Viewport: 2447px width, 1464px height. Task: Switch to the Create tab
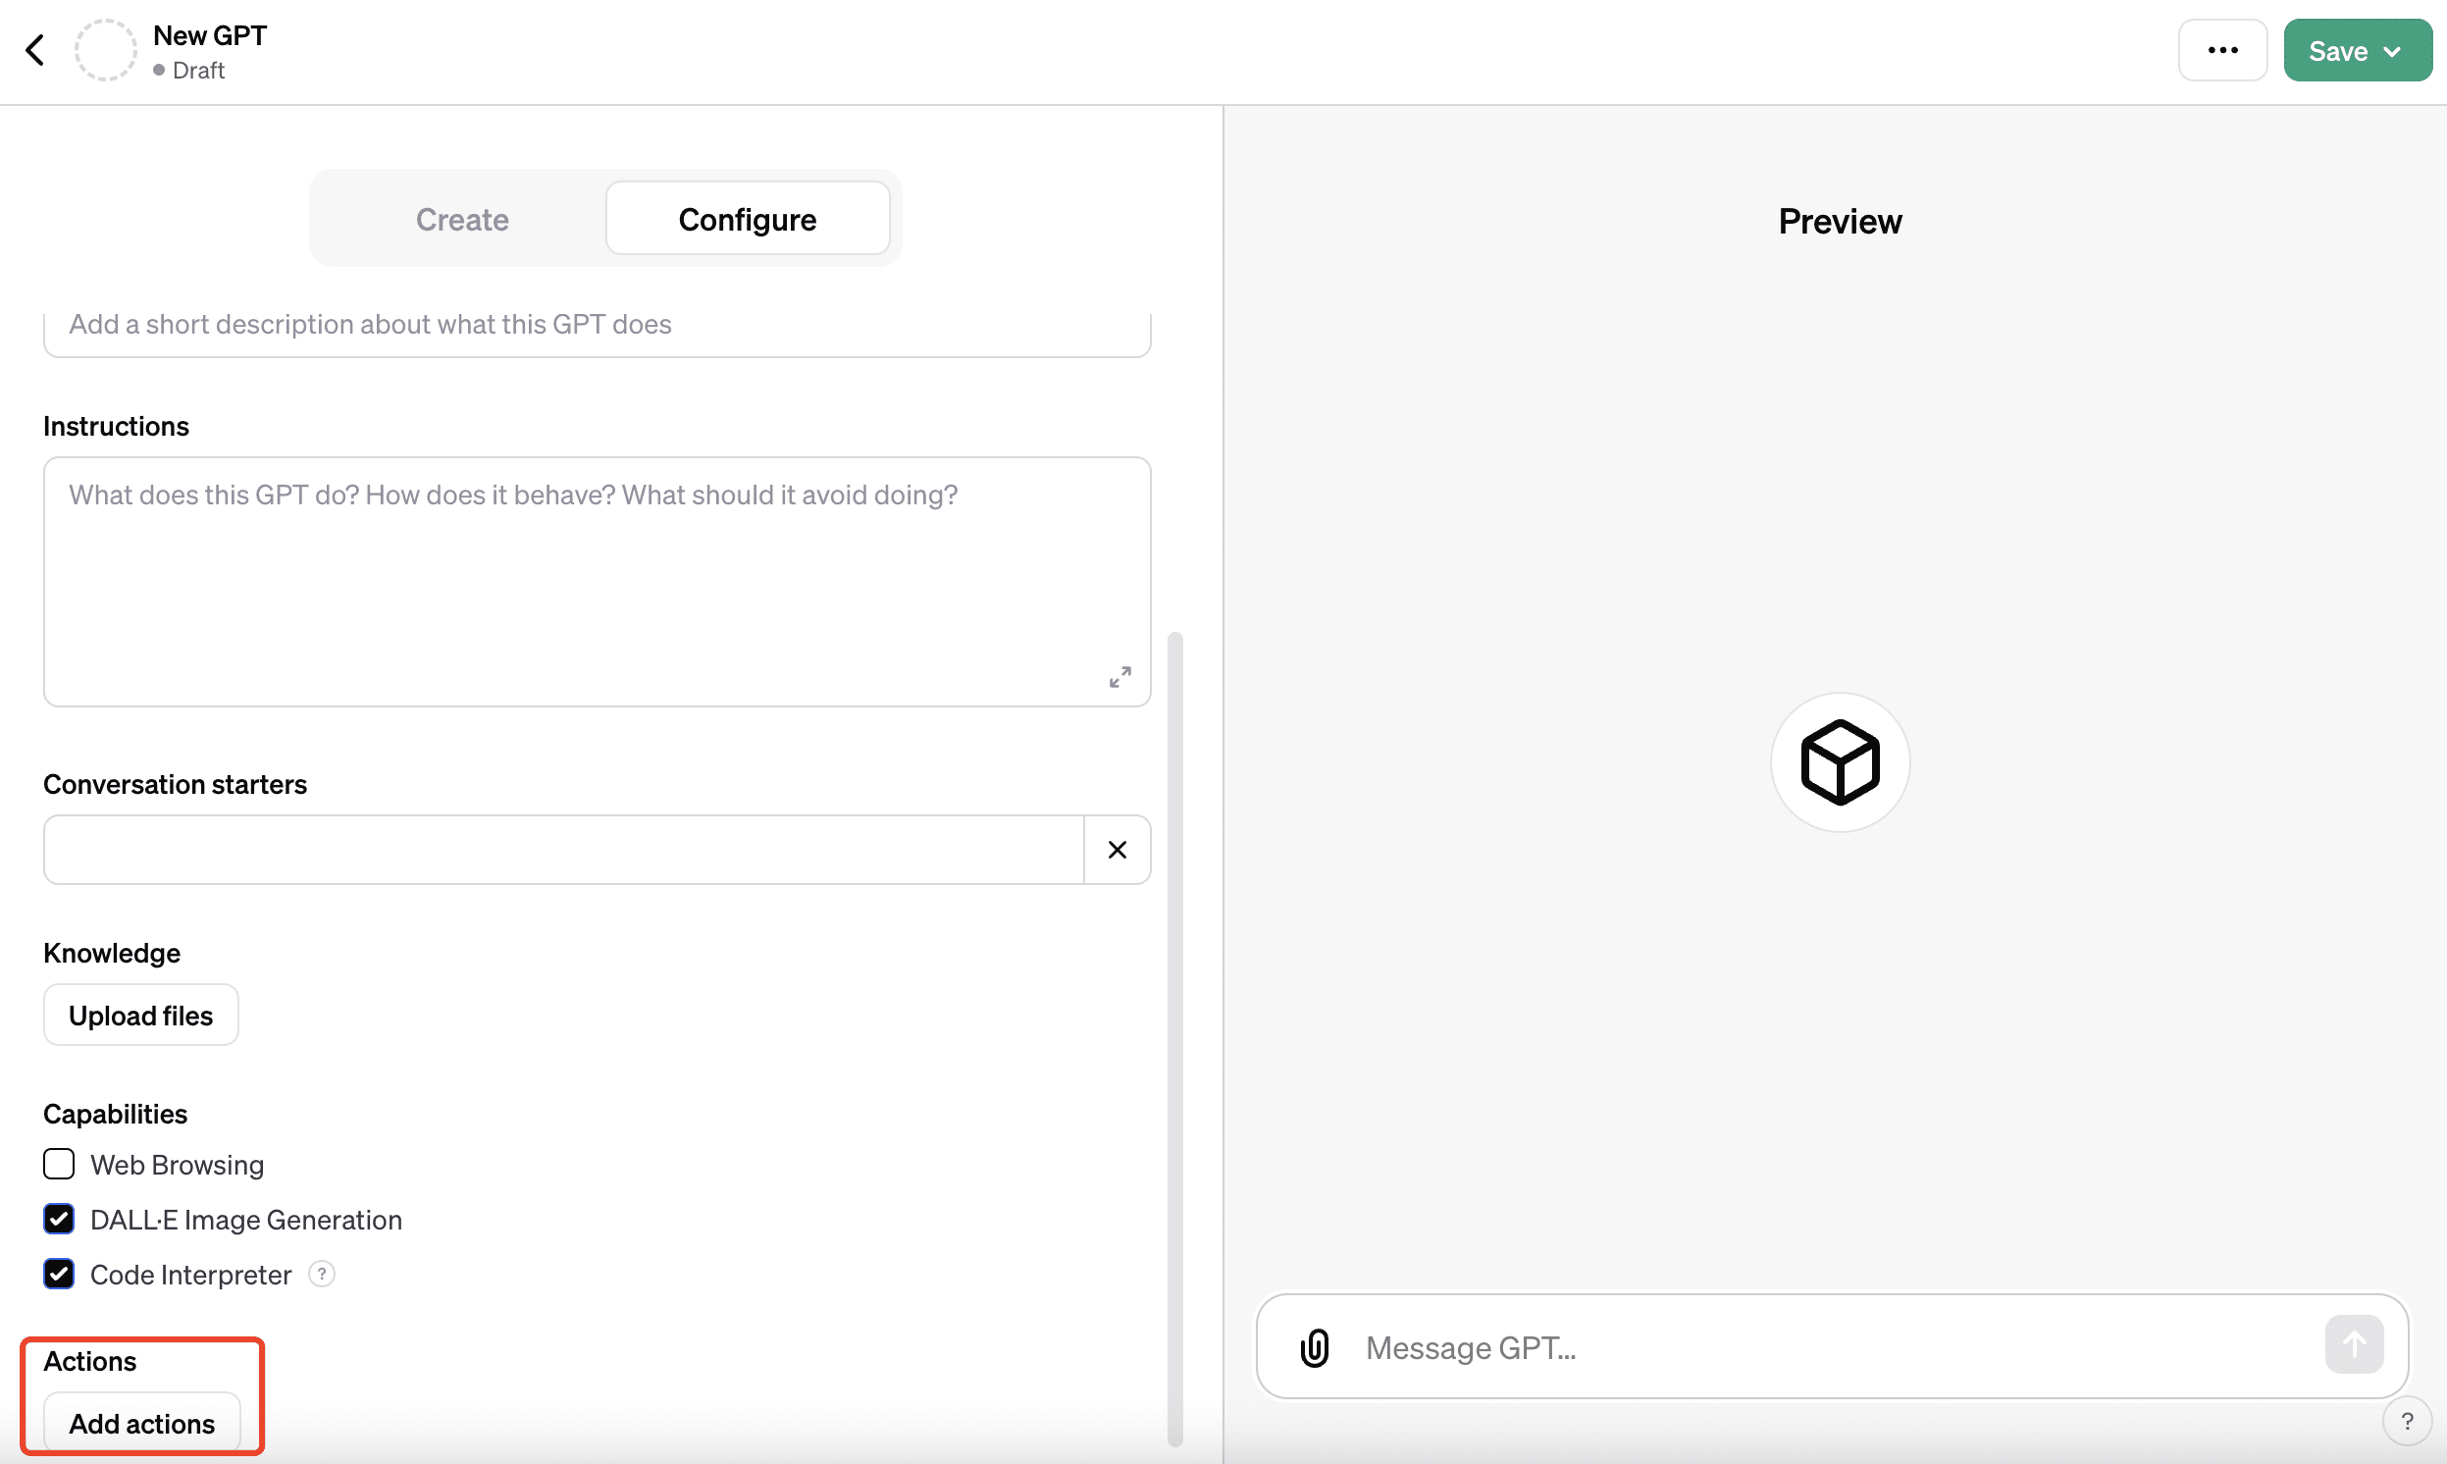pos(462,220)
